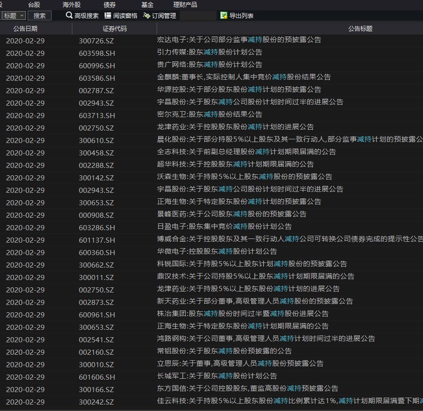Image resolution: width=423 pixels, height=411 pixels.
Task: Click the 公告标题 column header
Action: click(360, 29)
